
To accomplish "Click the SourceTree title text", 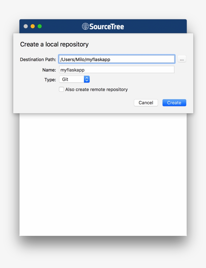I will (x=107, y=27).
